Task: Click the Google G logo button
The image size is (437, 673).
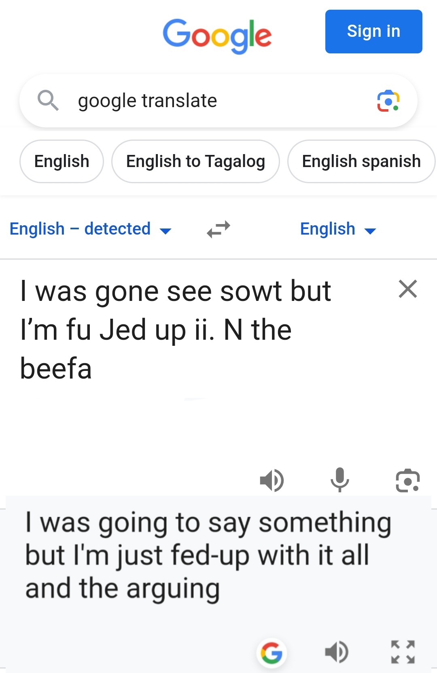Action: 272,653
